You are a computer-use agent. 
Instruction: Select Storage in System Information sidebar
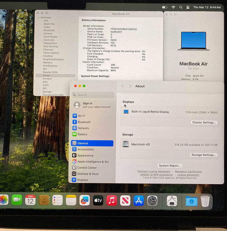47,92
